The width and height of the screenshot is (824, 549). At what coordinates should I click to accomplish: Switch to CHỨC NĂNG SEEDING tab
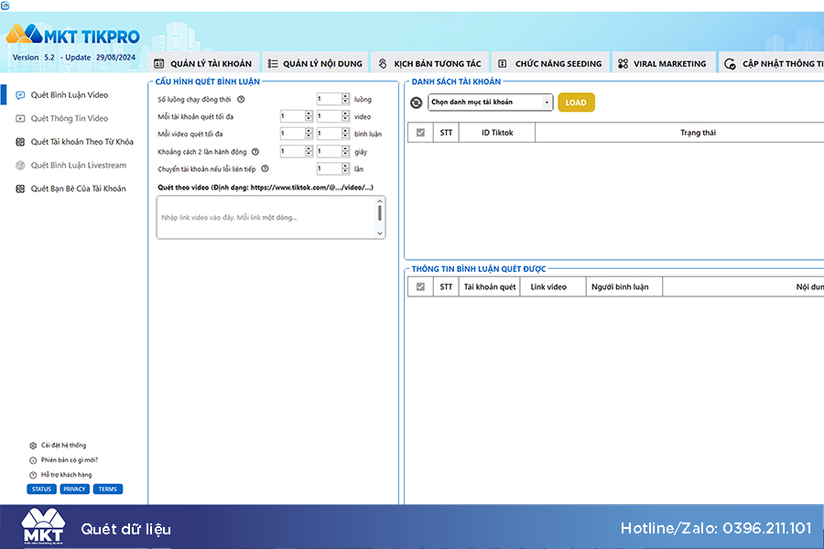pos(550,63)
